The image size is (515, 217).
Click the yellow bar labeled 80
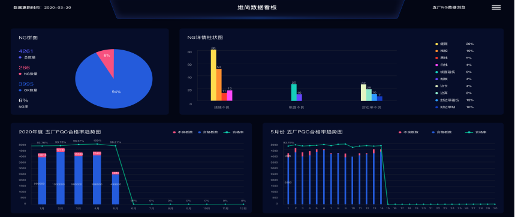pos(213,75)
